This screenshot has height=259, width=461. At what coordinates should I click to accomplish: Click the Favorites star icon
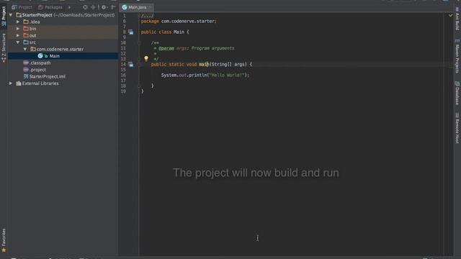(4, 250)
